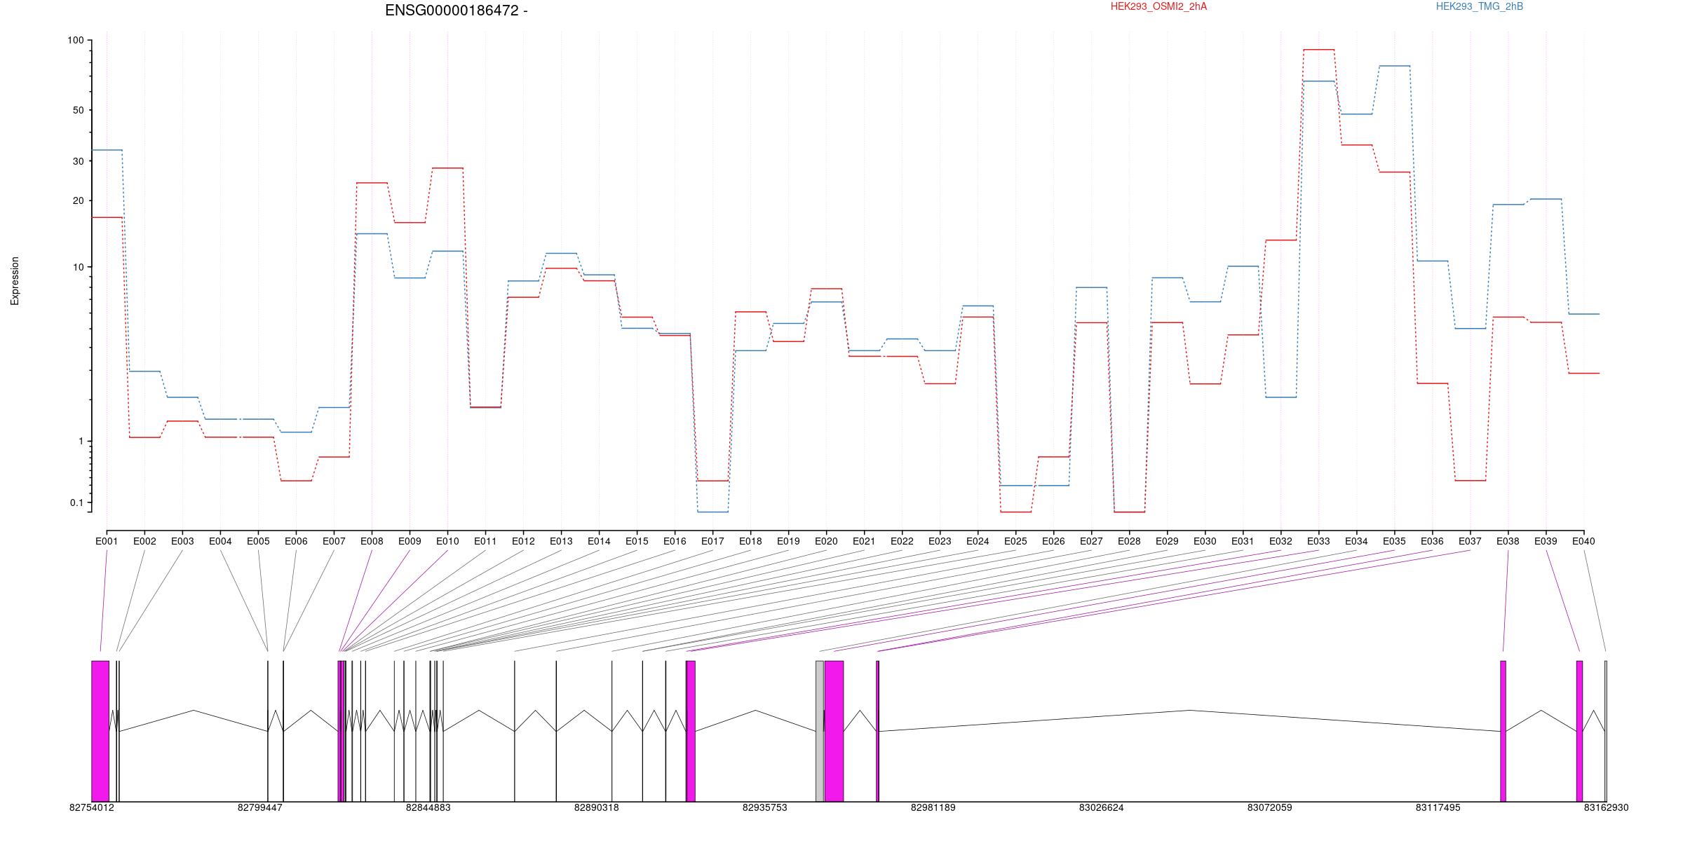Select the HEK293_TMG_2hB legend label
This screenshot has height=841, width=1683.
(x=1480, y=6)
